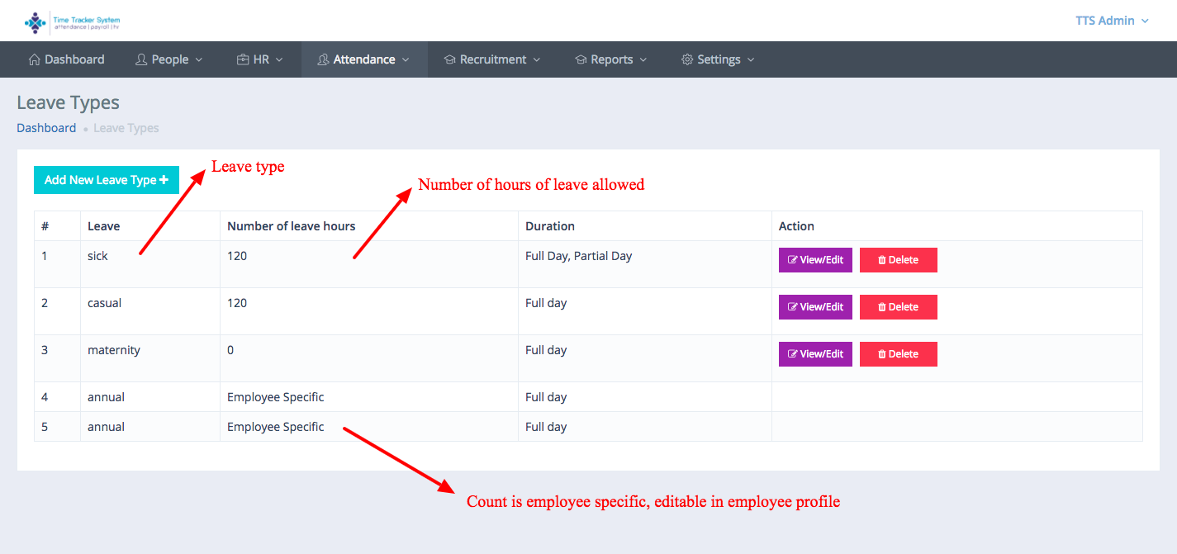
Task: Click the Reports navbar icon
Action: (x=581, y=59)
